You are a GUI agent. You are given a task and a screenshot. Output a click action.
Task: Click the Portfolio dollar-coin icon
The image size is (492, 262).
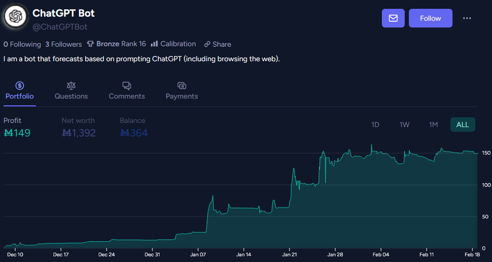19,86
